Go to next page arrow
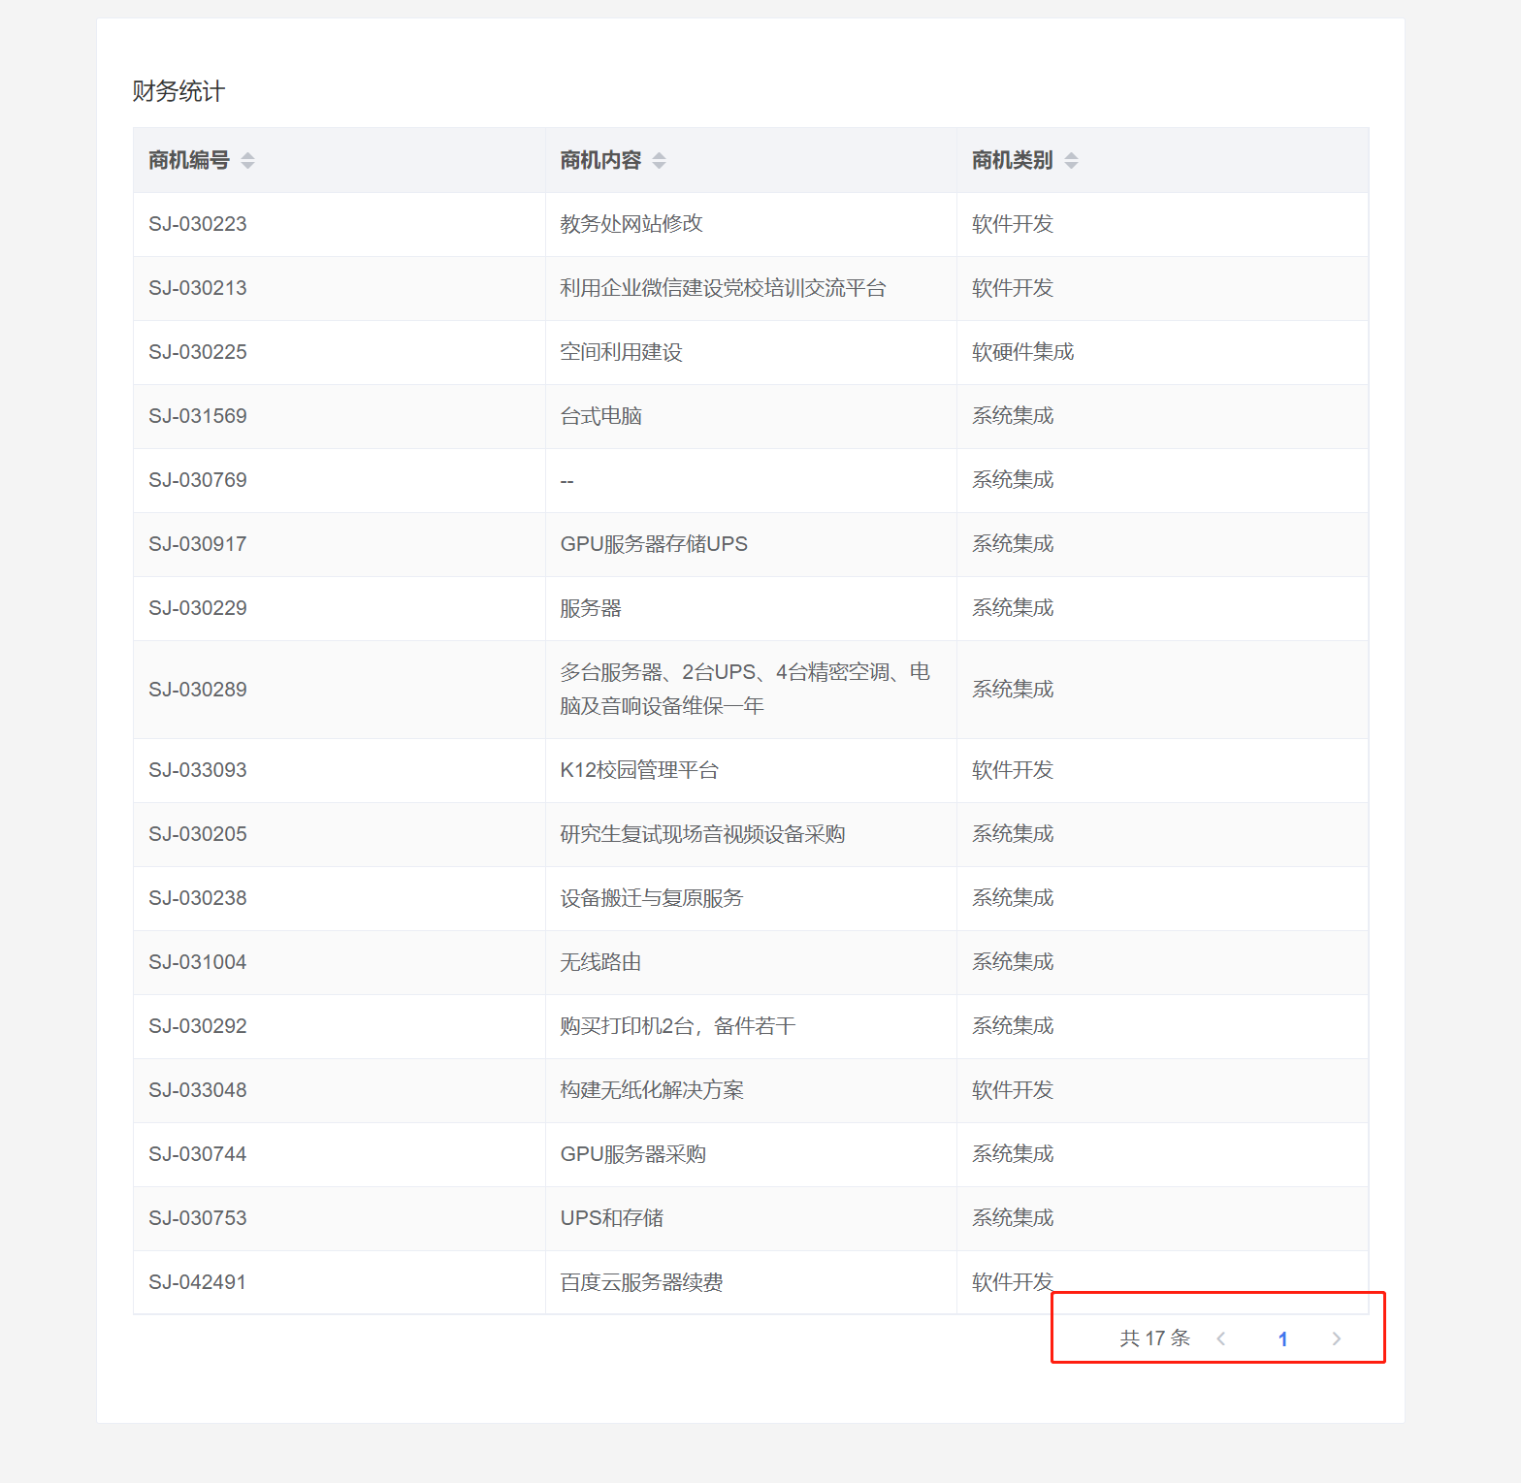The height and width of the screenshot is (1483, 1521). coord(1336,1338)
